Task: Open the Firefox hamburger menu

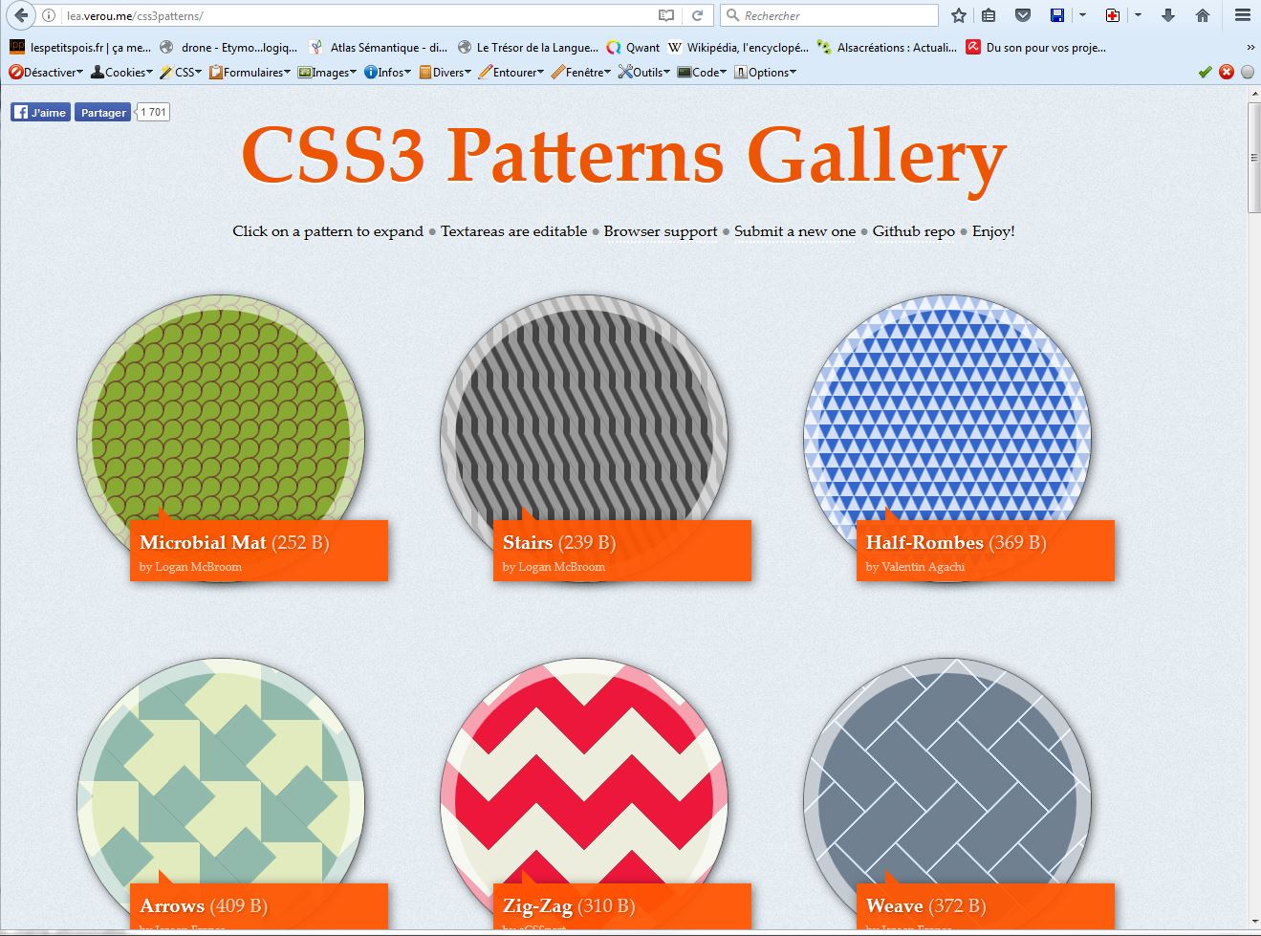Action: point(1242,15)
